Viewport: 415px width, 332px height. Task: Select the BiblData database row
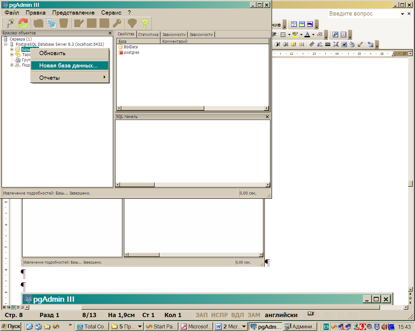pos(128,47)
